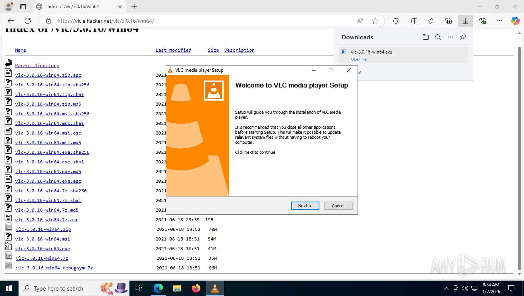The image size is (524, 296).
Task: Open Edge Settings and more menu
Action: 499,21
